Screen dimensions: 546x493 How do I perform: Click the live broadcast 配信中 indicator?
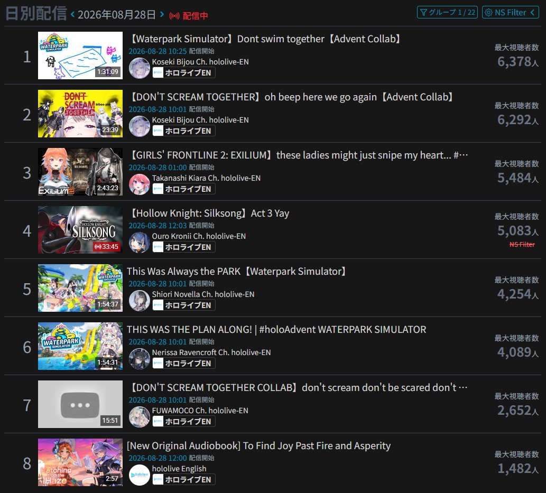pos(188,16)
